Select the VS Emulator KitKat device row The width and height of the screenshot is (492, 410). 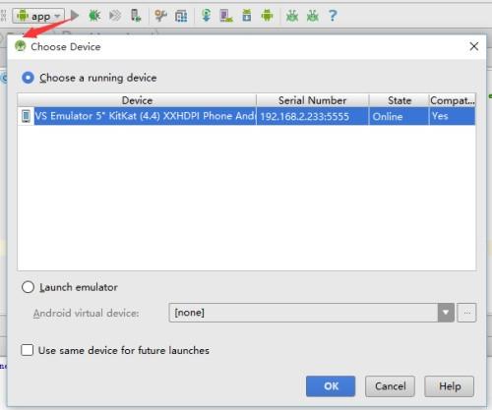click(246, 116)
